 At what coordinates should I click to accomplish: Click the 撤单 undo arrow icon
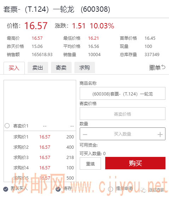(163, 67)
